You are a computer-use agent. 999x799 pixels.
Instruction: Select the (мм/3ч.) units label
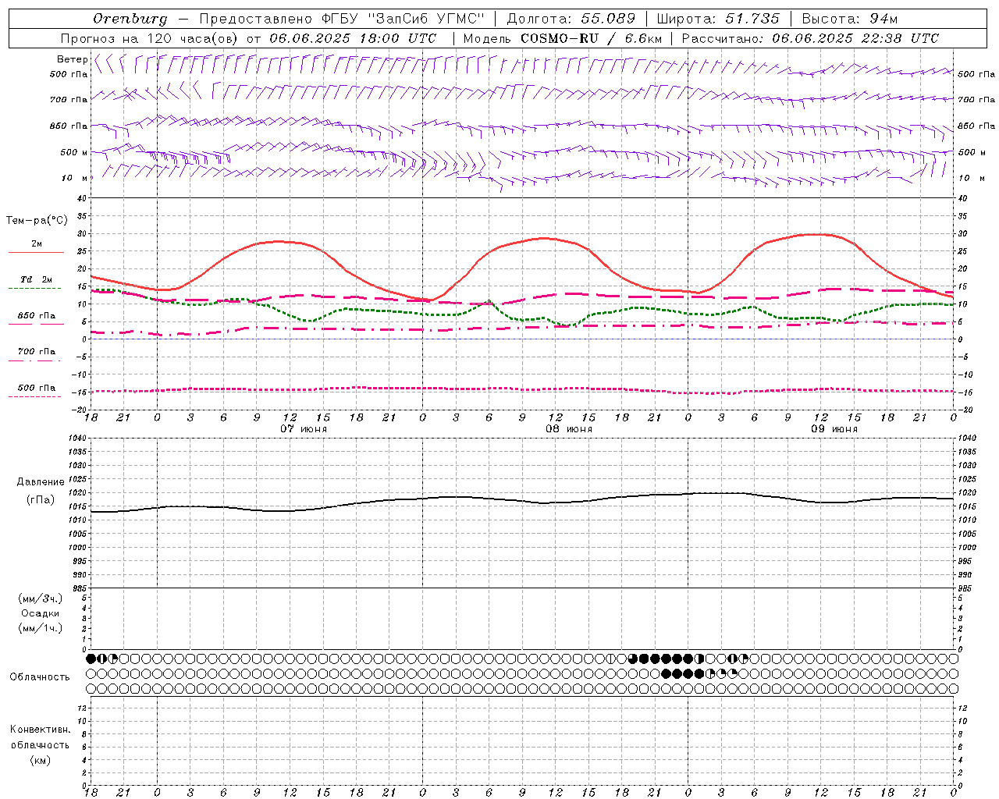point(41,598)
